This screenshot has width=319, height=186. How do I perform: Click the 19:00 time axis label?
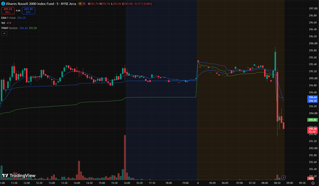(185, 183)
